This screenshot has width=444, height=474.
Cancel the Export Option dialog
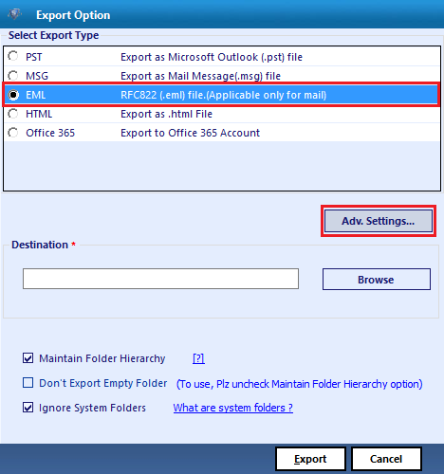(386, 459)
